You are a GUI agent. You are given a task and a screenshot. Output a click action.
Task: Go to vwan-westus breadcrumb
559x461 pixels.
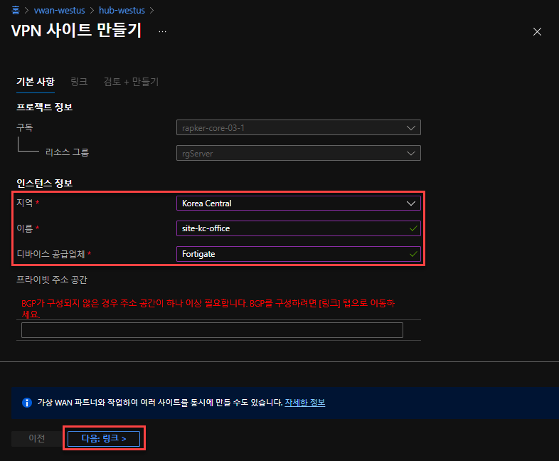point(59,11)
